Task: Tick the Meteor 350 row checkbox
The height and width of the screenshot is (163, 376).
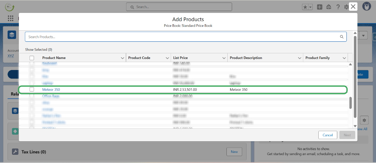Action: [32, 90]
